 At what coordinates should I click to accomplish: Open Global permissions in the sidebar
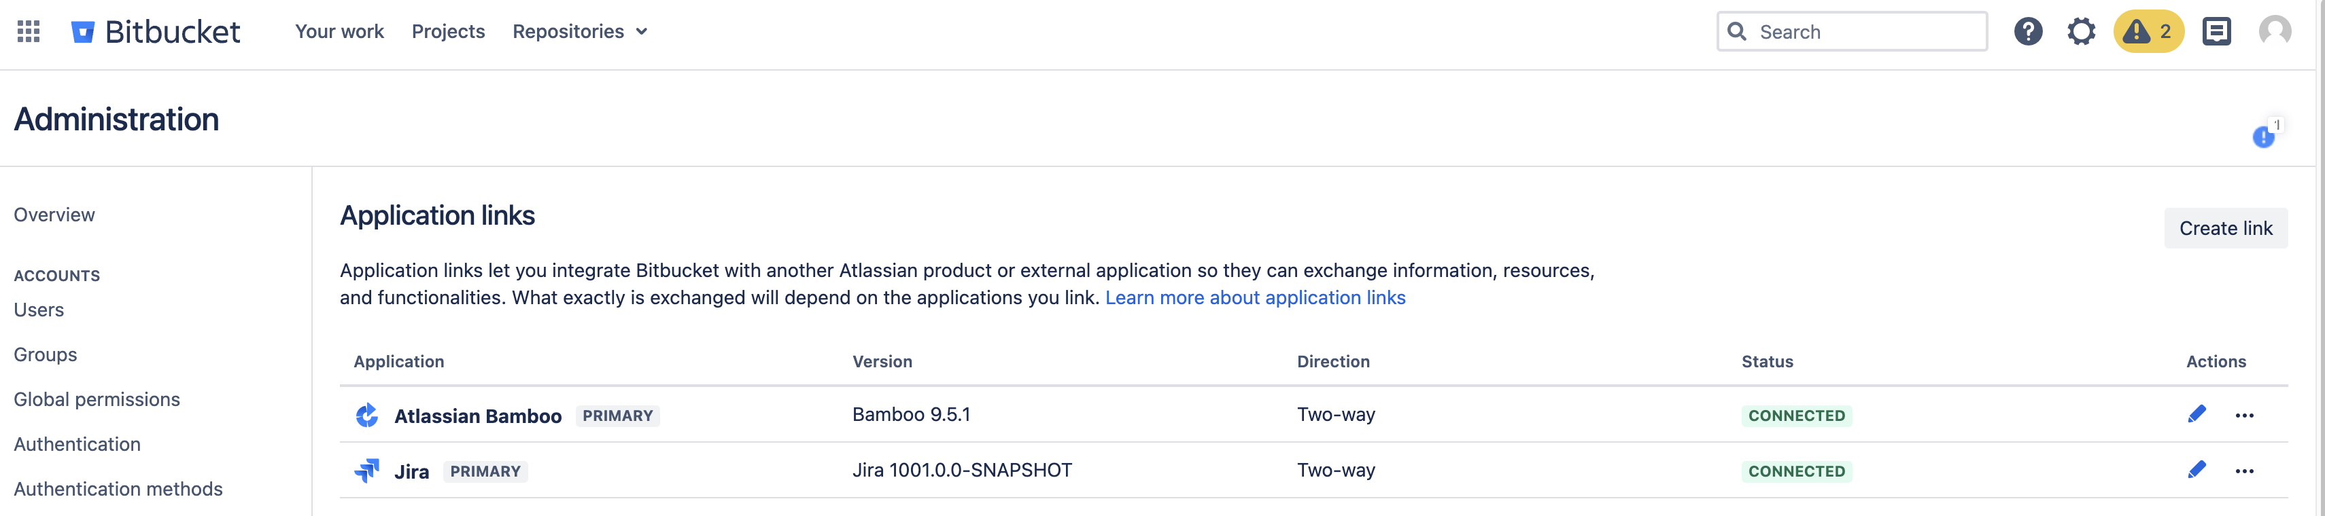97,400
